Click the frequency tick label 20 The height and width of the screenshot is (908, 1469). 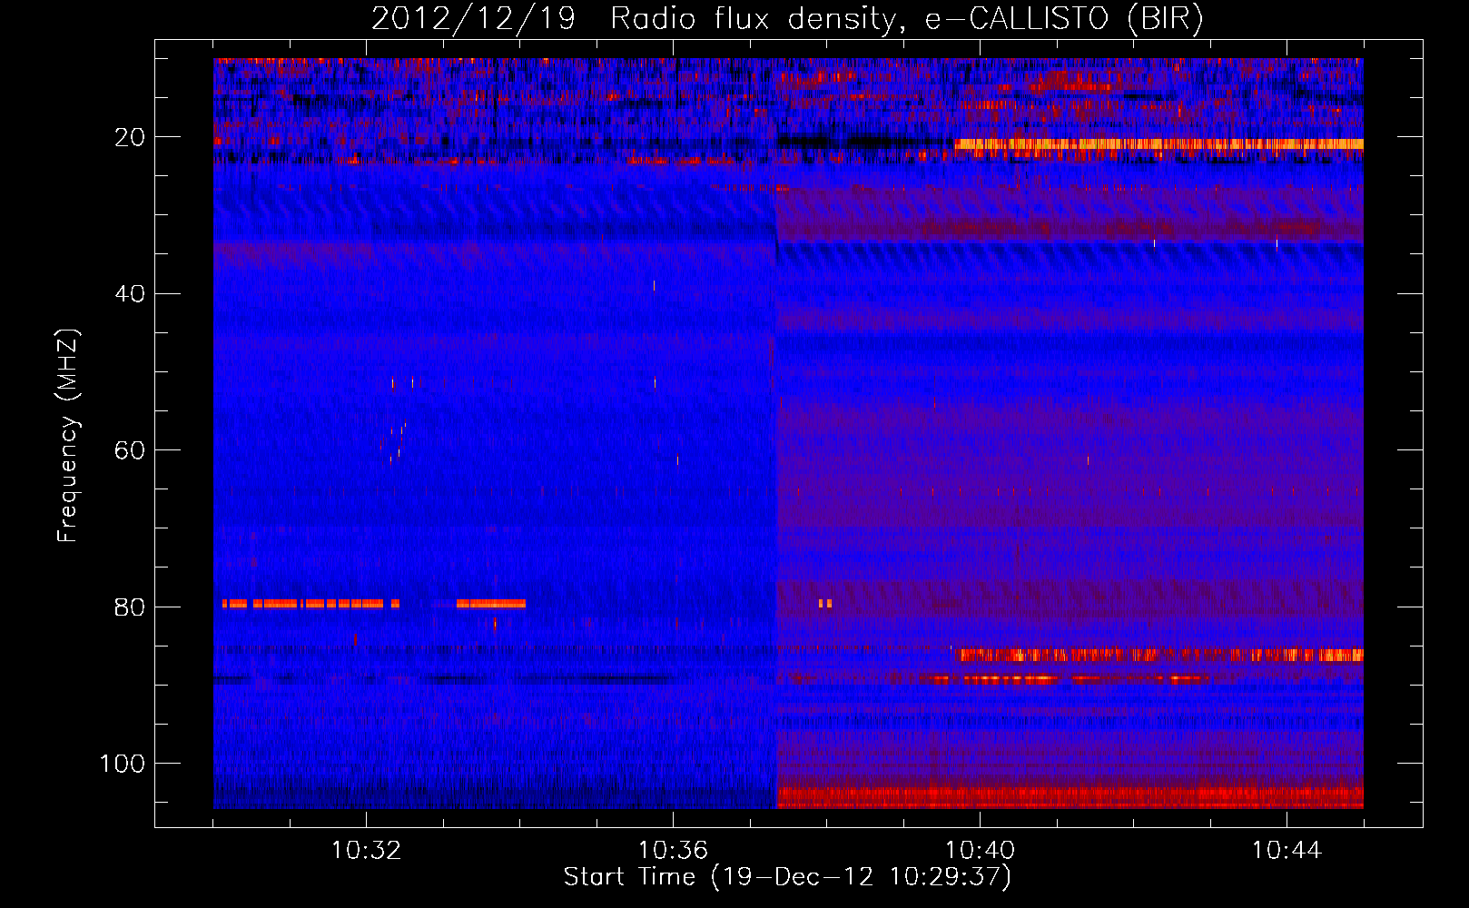pyautogui.click(x=130, y=137)
